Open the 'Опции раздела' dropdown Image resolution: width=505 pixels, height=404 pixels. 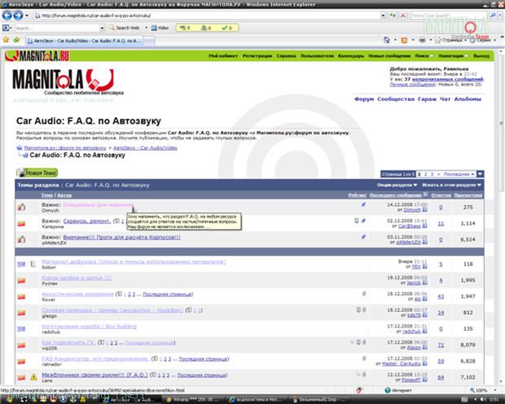coord(395,185)
